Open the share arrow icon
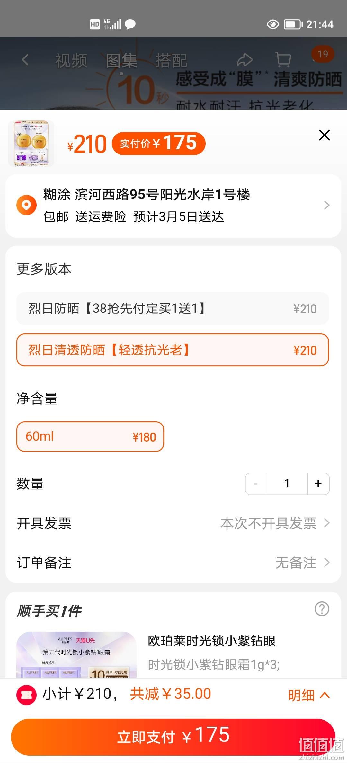The image size is (347, 763). coord(245,60)
